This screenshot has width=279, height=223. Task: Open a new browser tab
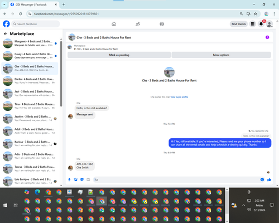click(64, 4)
